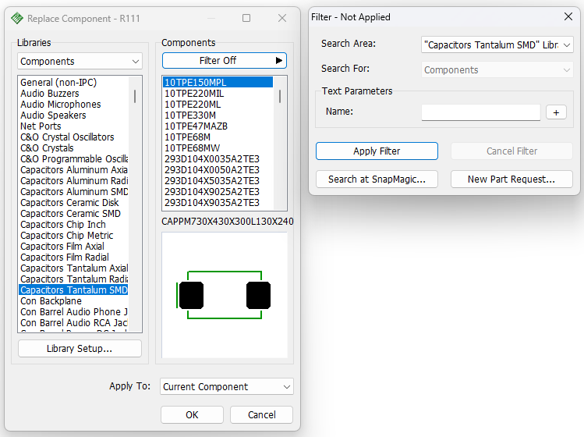Screen dimensions: 584x437
Task: Select component 293D104X5035A2TE3
Action: tap(218, 181)
